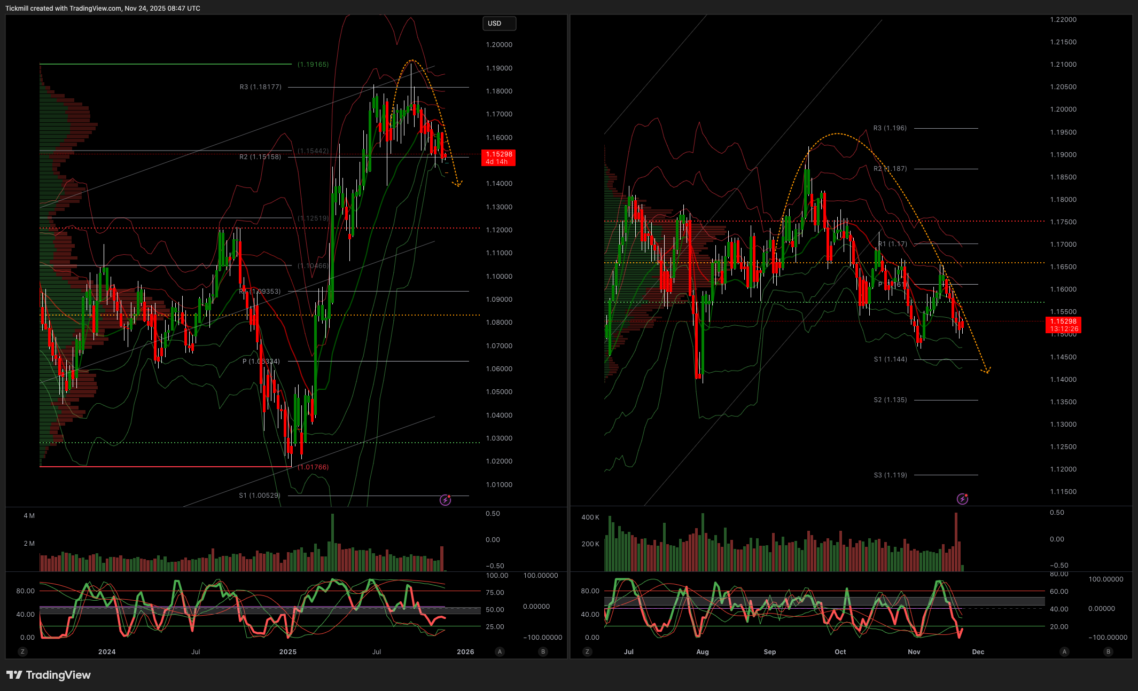Click the green 1.19165 level label
Image resolution: width=1138 pixels, height=691 pixels.
pos(313,65)
